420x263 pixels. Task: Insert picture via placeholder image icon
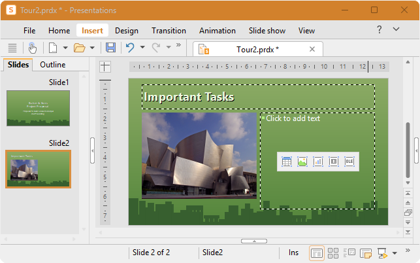point(302,162)
